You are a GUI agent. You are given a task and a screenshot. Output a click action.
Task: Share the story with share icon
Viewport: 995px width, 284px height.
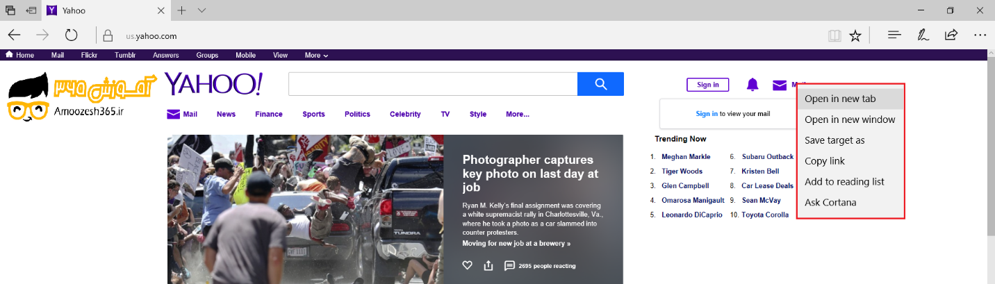point(488,265)
